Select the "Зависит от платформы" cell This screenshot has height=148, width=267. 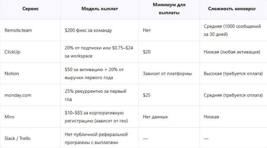pyautogui.click(x=167, y=73)
